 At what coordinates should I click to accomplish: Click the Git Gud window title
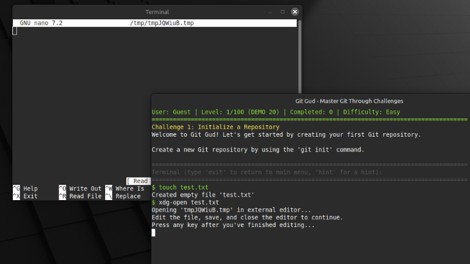349,101
